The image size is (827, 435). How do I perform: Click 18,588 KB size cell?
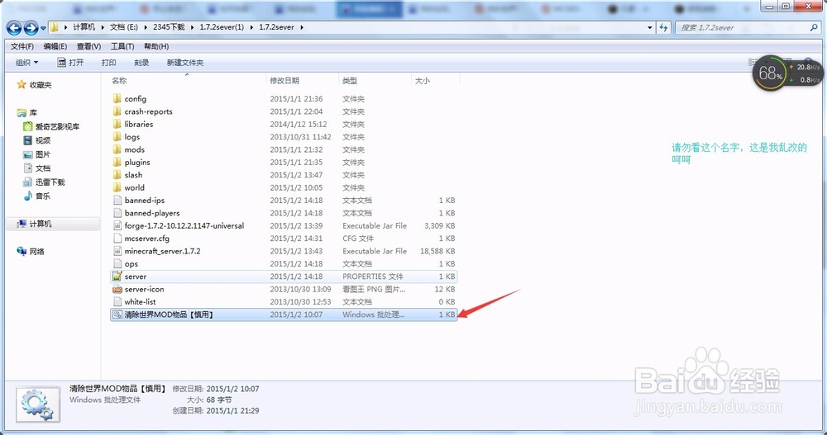click(x=437, y=251)
